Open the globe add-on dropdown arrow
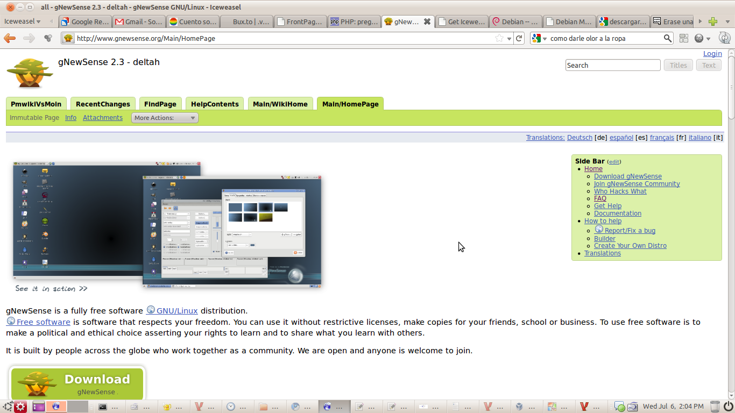The image size is (735, 413). tap(708, 39)
